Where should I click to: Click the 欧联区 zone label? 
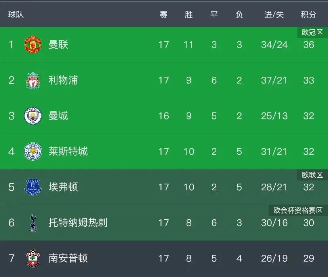(312, 175)
